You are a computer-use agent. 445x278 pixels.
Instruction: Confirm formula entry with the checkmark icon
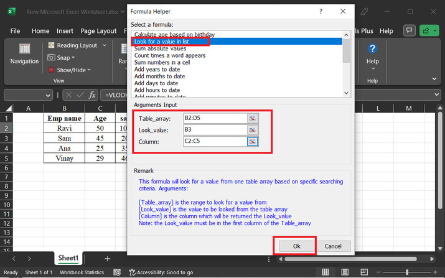click(x=80, y=95)
